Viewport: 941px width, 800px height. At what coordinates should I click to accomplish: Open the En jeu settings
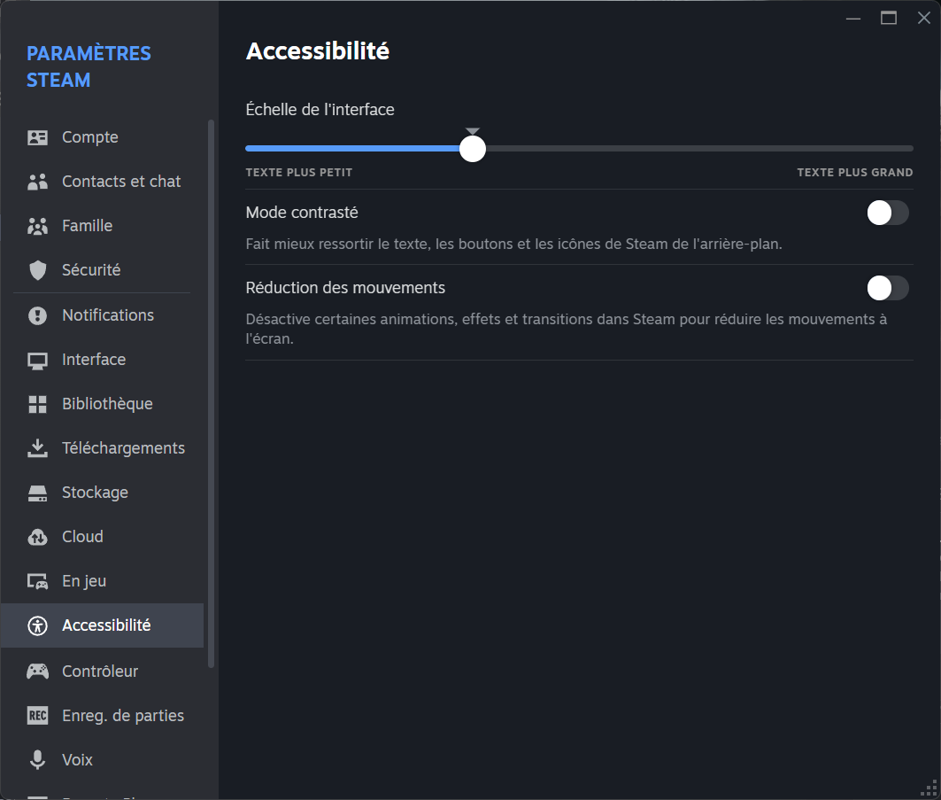tap(102, 581)
